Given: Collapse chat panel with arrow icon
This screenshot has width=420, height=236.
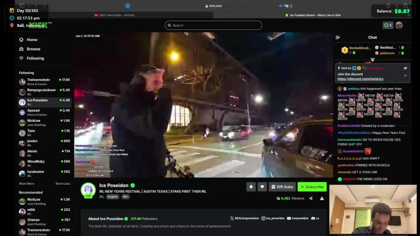Looking at the screenshot, I should point(338,37).
